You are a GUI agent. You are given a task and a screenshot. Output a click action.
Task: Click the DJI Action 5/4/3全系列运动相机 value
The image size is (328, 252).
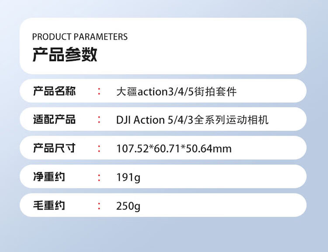[x=192, y=120]
